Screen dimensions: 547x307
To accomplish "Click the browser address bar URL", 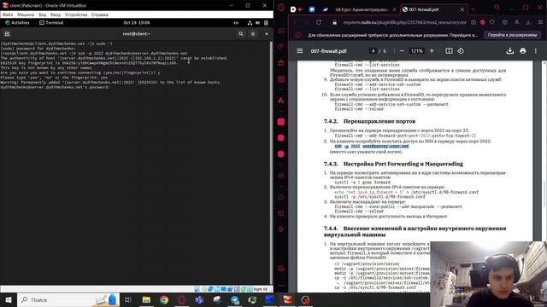I will tap(404, 22).
